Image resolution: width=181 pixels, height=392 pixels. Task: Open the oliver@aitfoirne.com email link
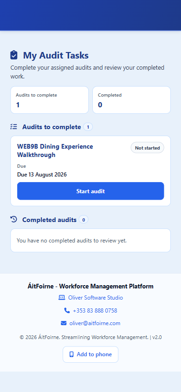pos(95,323)
